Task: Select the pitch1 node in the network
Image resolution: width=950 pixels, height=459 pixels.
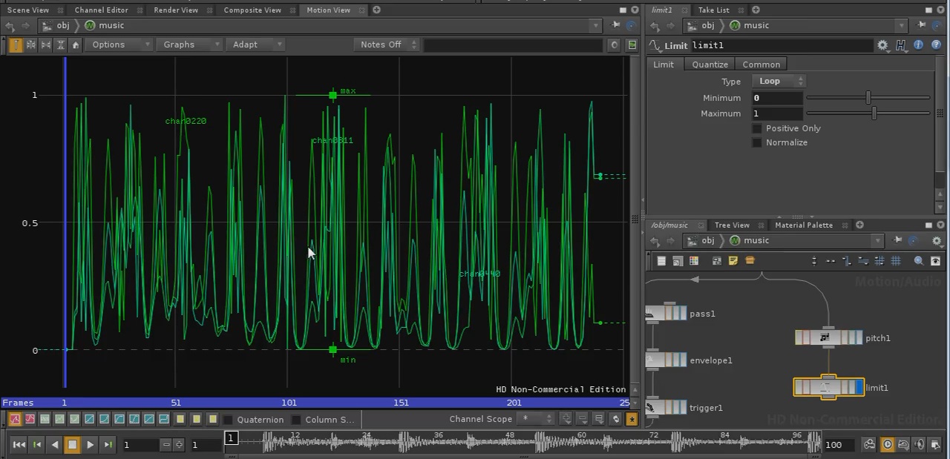Action: coord(828,338)
